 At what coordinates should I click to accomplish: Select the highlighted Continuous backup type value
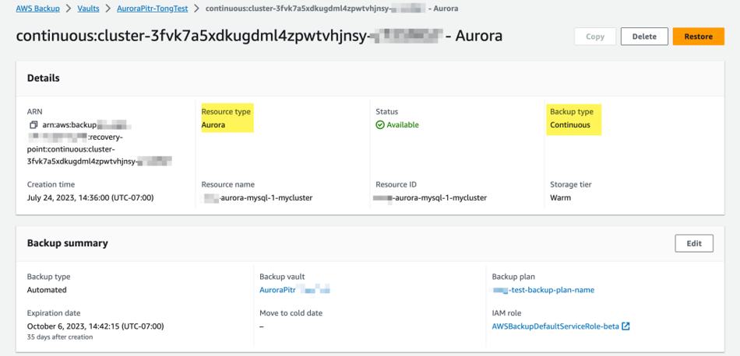click(570, 125)
